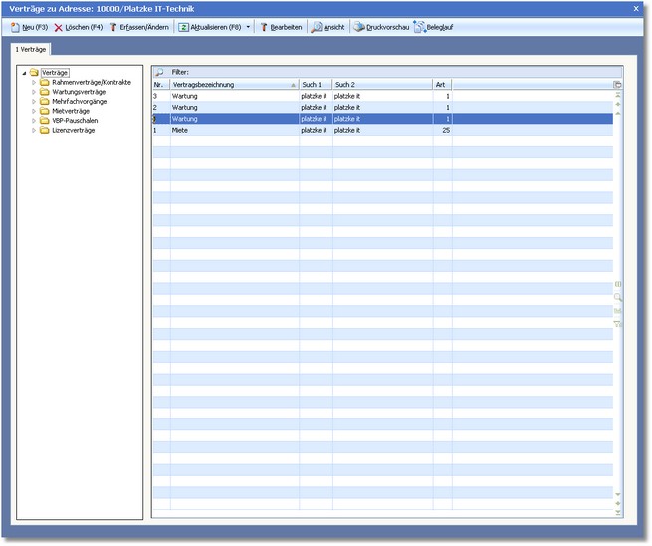652x546 pixels.
Task: Expand the Lizenzverträge folder node
Action: click(x=34, y=130)
